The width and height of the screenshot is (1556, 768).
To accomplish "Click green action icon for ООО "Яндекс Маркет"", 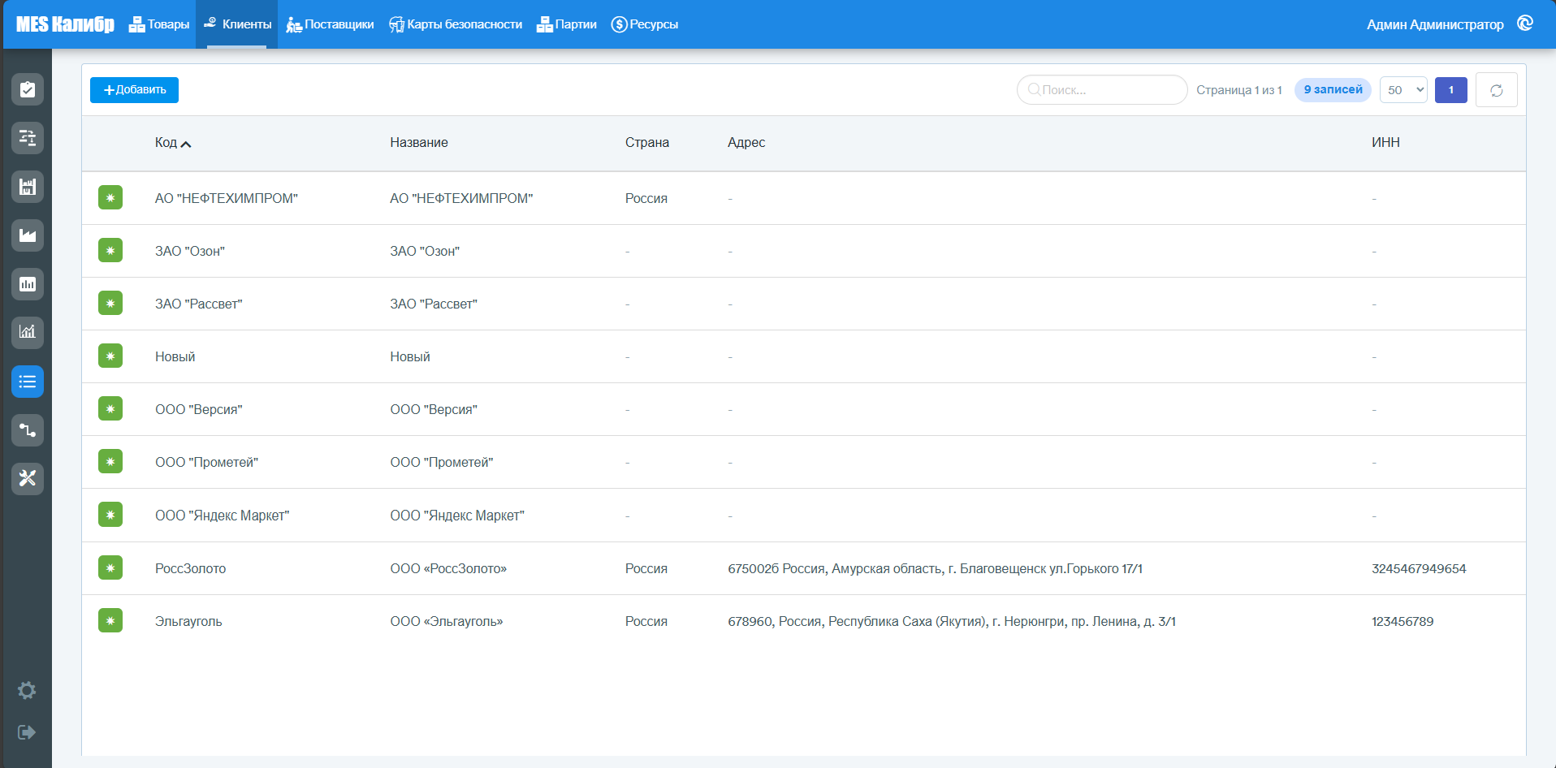I will coord(110,515).
